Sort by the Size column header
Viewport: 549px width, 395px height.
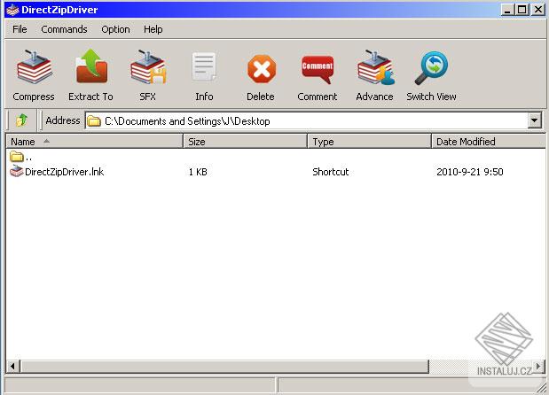tap(245, 141)
